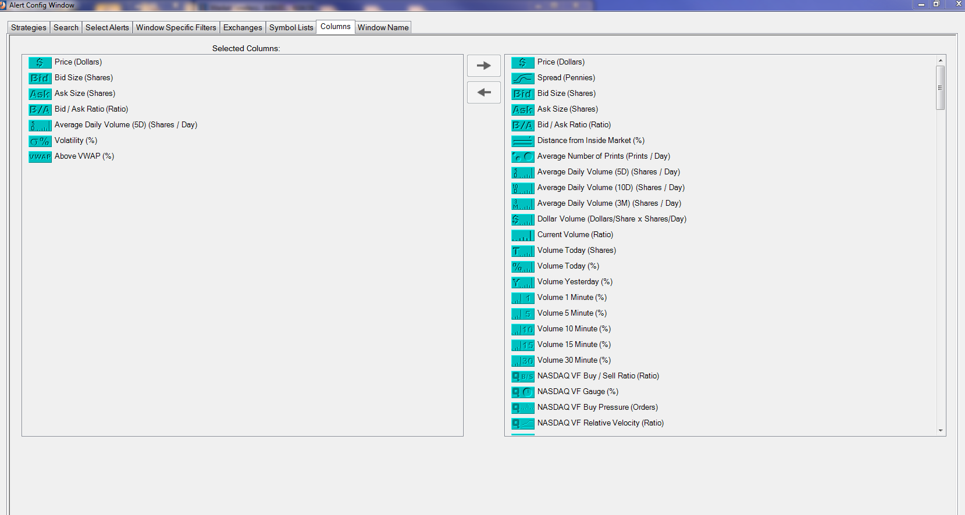This screenshot has width=965, height=515.
Task: Click the Volume Today (%) icon
Action: [523, 266]
